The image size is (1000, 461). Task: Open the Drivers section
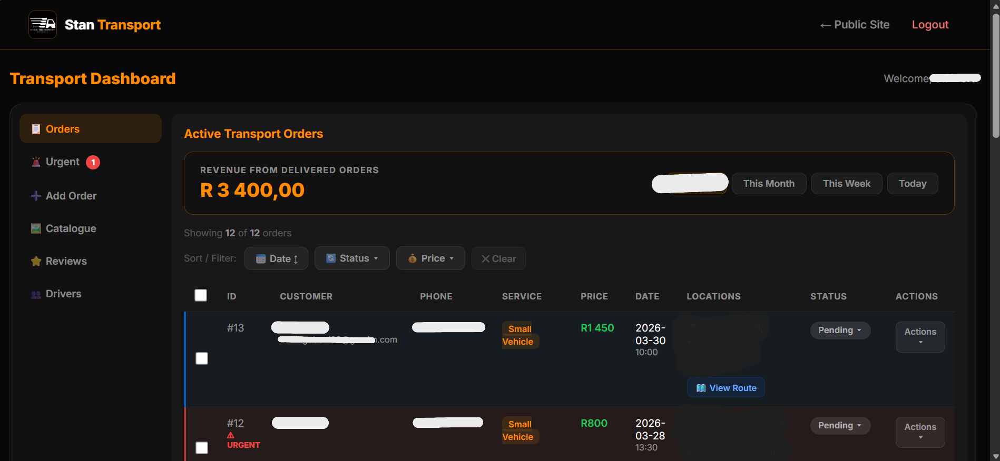[91, 294]
